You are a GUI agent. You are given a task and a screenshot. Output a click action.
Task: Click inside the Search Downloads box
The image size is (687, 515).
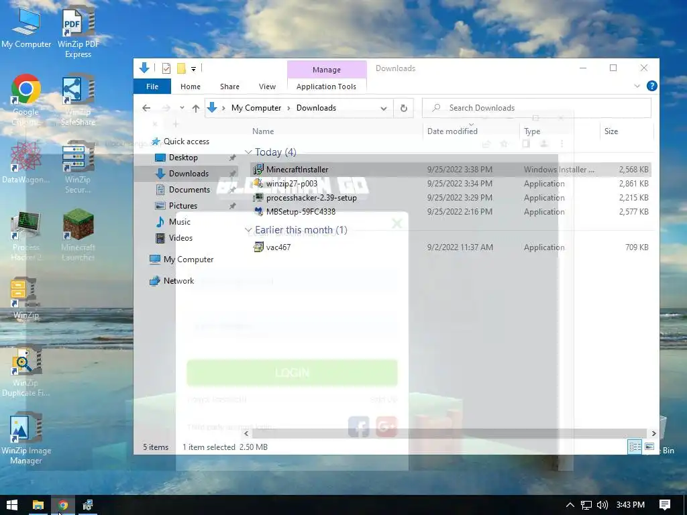(536, 108)
